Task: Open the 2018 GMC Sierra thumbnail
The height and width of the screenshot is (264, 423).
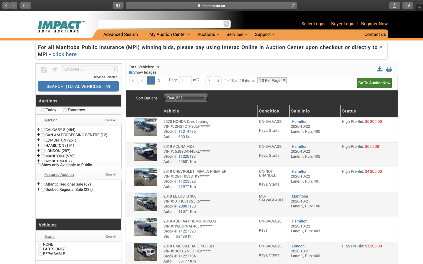Action: [x=146, y=252]
